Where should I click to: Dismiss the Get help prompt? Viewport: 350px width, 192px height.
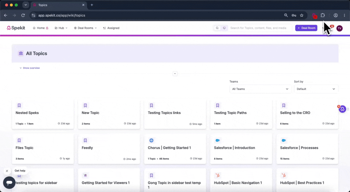(x=7, y=171)
